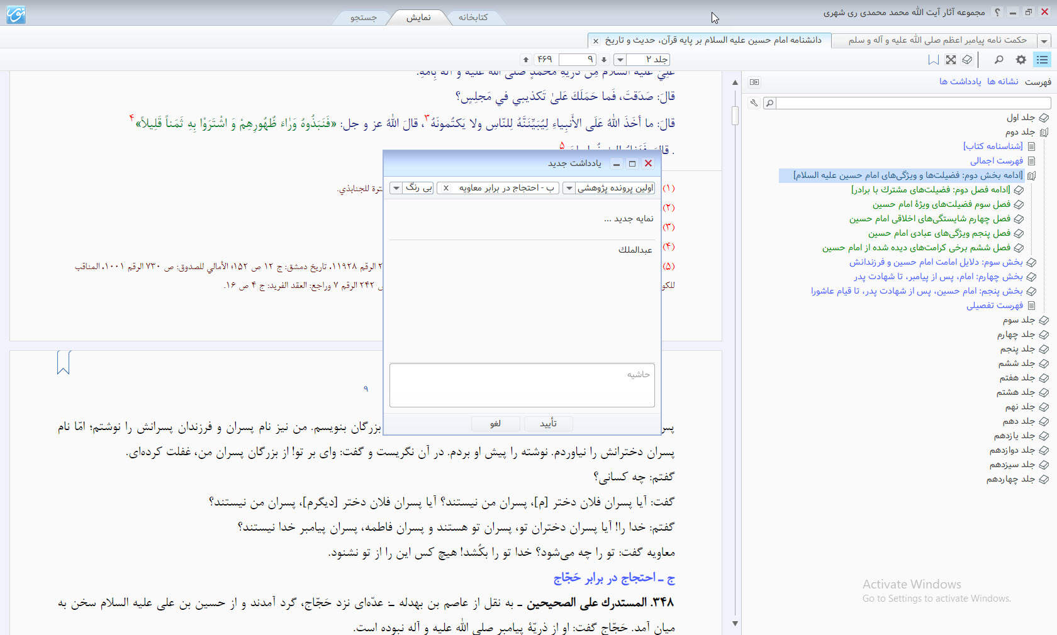The height and width of the screenshot is (635, 1057).
Task: Click the scrollbar down arrow of document
Action: pyautogui.click(x=735, y=624)
